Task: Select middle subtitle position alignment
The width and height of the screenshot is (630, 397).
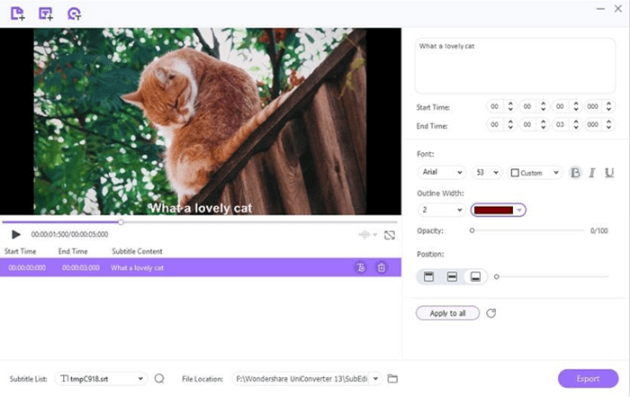Action: pyautogui.click(x=452, y=276)
